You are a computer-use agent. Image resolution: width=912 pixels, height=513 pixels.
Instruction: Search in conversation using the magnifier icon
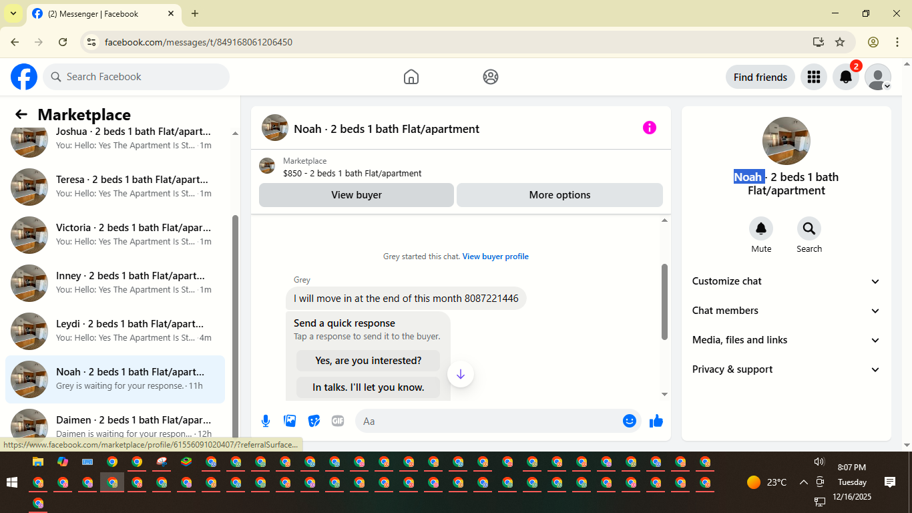[x=809, y=229]
